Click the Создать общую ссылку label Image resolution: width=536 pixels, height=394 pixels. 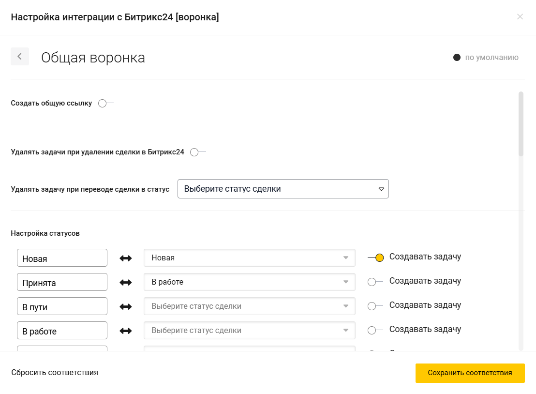coord(51,103)
